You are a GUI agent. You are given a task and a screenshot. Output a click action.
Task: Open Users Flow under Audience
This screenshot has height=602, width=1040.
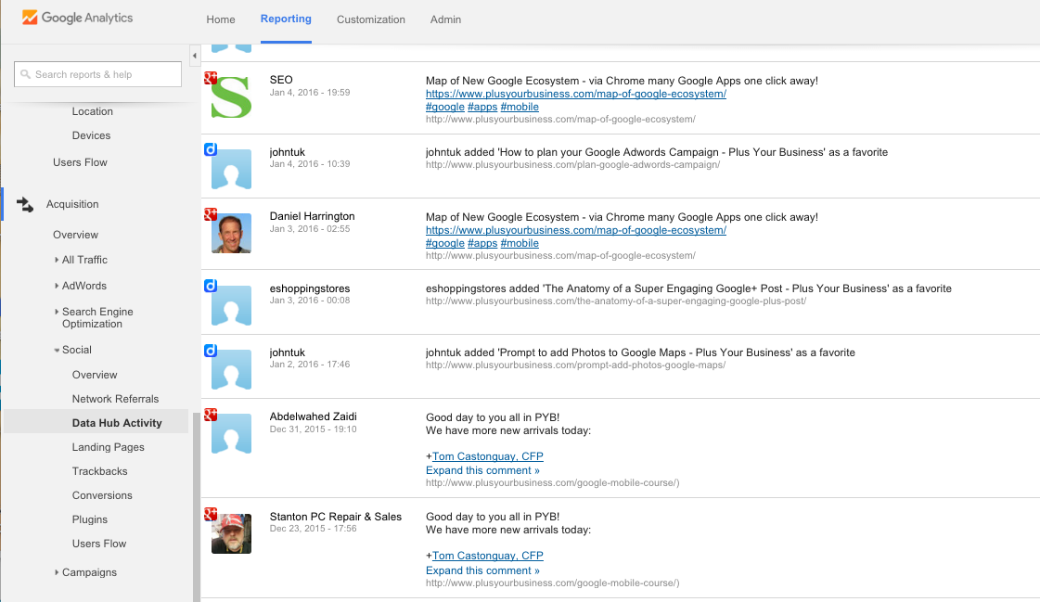pyautogui.click(x=81, y=162)
